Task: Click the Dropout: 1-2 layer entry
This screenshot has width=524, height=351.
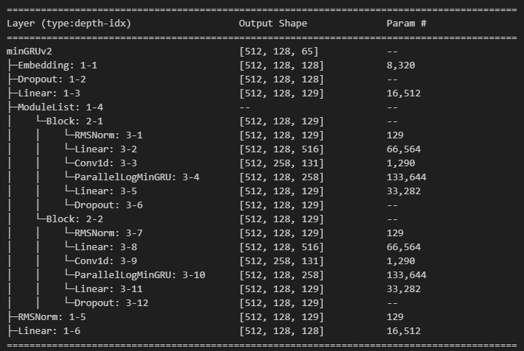Action: (52, 79)
